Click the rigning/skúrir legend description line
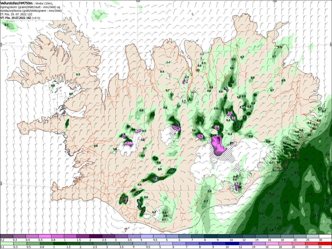Viewport: 332px width, 249px height. click(30, 7)
